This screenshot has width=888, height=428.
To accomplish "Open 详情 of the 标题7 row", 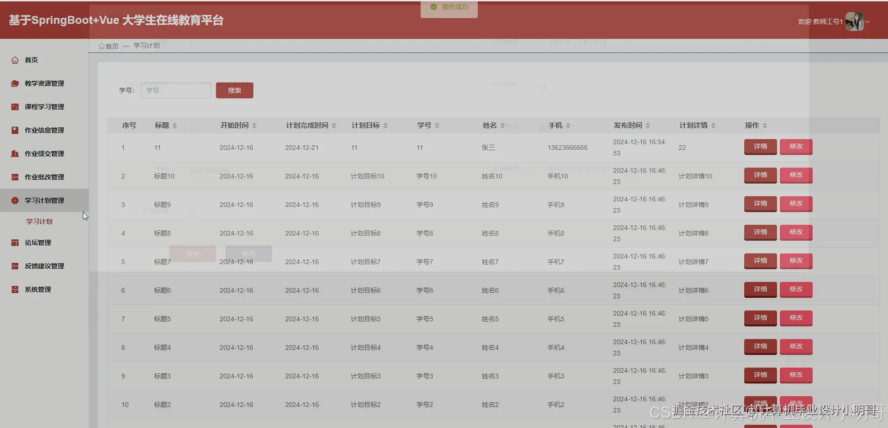I will [761, 261].
